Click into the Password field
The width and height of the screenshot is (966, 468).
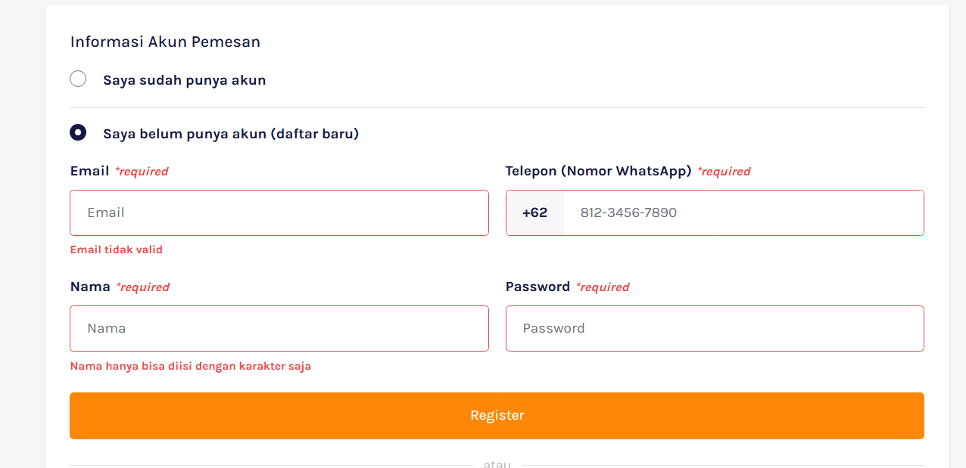(714, 328)
